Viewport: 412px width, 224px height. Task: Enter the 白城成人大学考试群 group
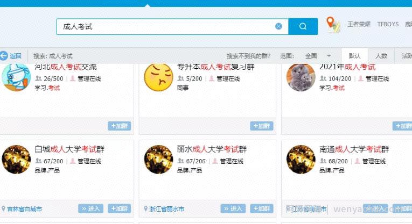(x=90, y=208)
